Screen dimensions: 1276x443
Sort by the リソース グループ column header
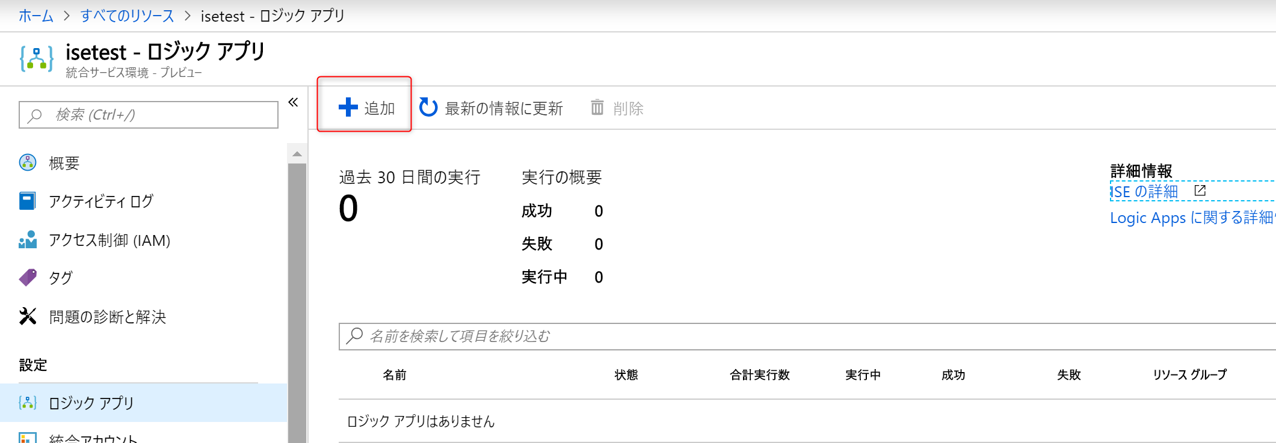click(x=1190, y=375)
